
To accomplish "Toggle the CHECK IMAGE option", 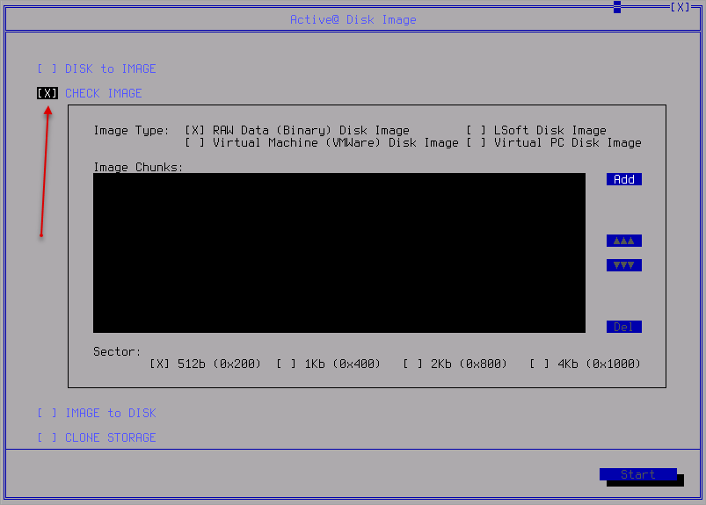I will 89,93.
